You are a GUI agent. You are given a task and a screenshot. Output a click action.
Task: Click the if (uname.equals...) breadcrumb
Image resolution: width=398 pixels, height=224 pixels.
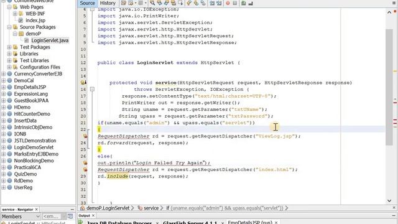click(x=224, y=208)
